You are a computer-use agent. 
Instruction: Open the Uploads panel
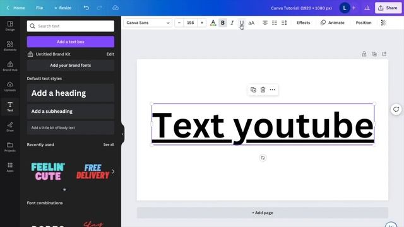click(x=10, y=86)
